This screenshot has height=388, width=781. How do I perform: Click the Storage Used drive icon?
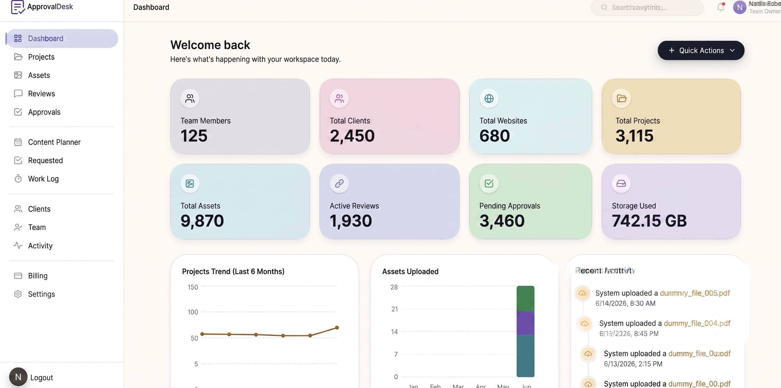click(x=621, y=183)
